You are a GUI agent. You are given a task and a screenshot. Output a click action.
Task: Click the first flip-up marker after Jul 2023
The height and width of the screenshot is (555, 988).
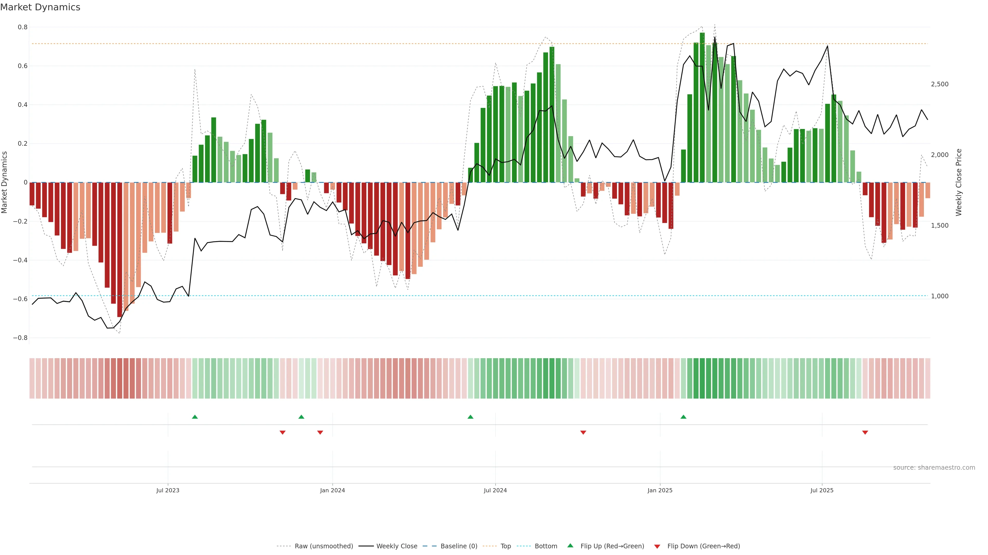pyautogui.click(x=195, y=417)
